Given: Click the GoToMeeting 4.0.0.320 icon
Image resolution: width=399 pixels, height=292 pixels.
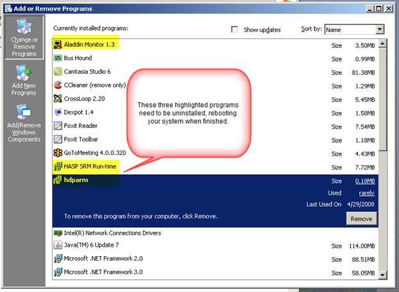Looking at the screenshot, I should (x=58, y=152).
